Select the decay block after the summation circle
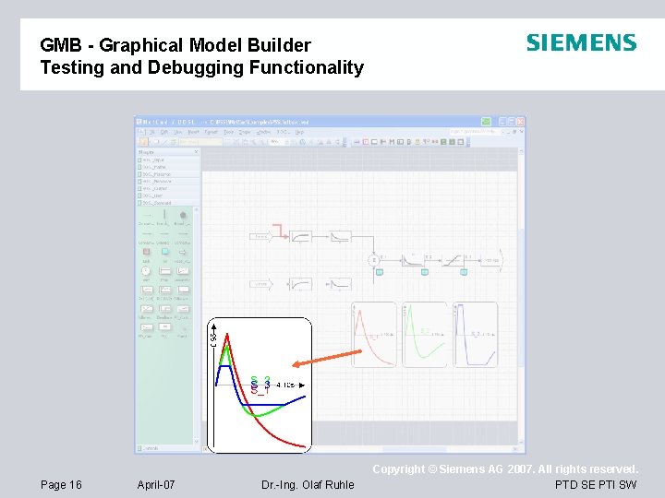665x498 pixels. pos(413,260)
